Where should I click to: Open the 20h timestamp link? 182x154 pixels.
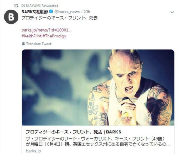pyautogui.click(x=87, y=12)
